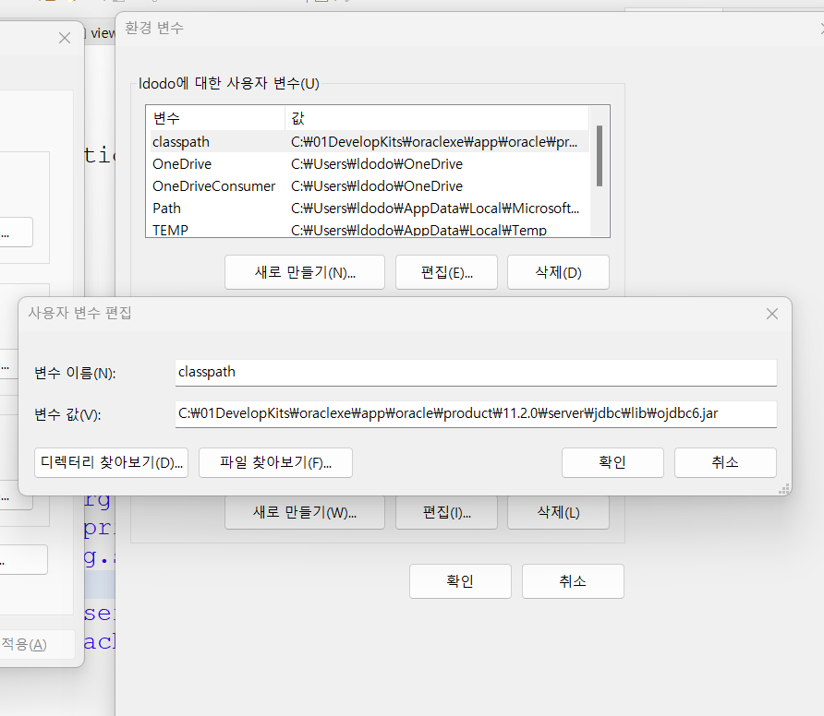The image size is (824, 716).
Task: Click 확인 at bottom of 환경 변수 dialog
Action: [x=460, y=581]
